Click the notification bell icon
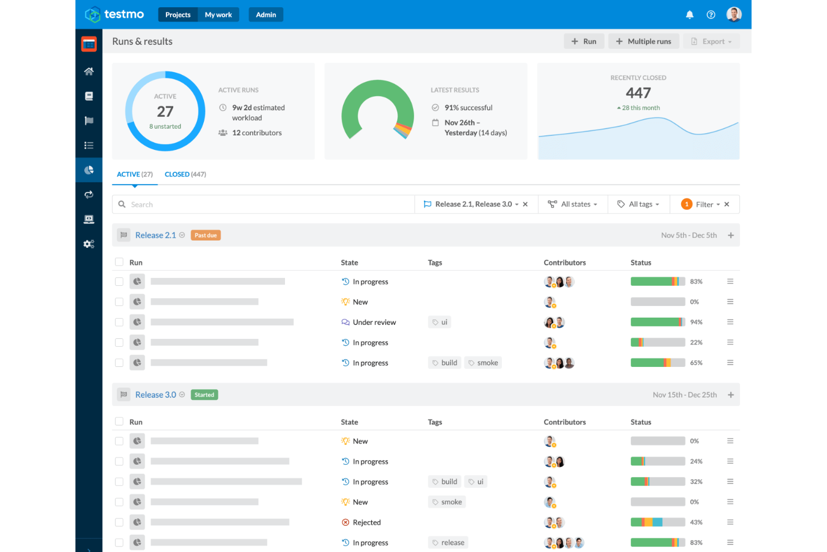 point(690,15)
